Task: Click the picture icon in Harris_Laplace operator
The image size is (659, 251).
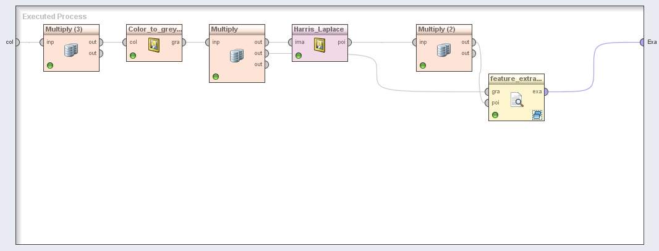Action: [320, 45]
